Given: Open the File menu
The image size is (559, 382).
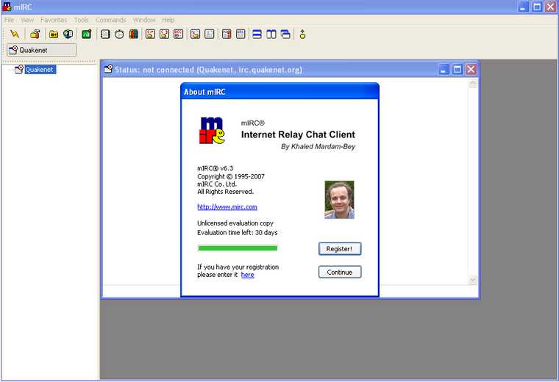Looking at the screenshot, I should (x=9, y=20).
